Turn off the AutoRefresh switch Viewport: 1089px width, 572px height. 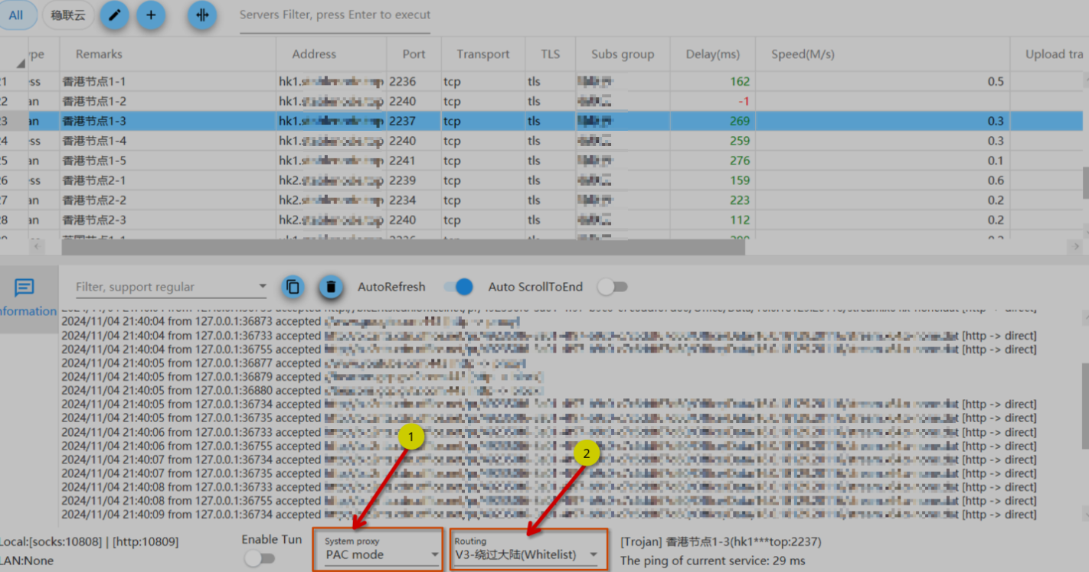pyautogui.click(x=459, y=287)
